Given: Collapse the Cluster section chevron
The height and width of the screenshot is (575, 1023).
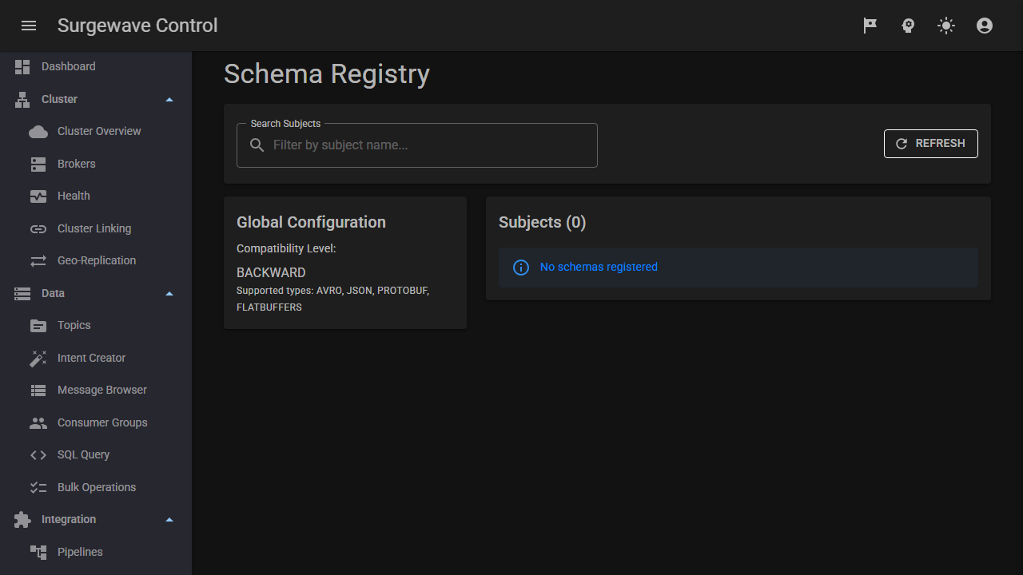Looking at the screenshot, I should click(169, 100).
